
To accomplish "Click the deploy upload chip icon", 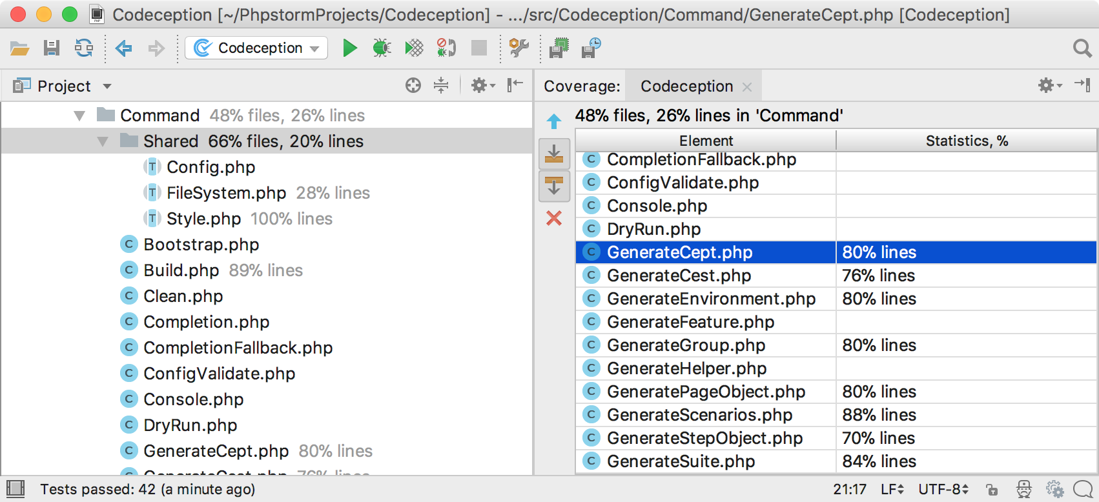I will coord(559,48).
